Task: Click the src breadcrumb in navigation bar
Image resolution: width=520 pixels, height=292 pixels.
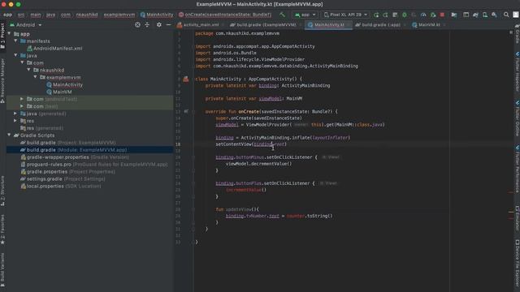Action: click(21, 15)
